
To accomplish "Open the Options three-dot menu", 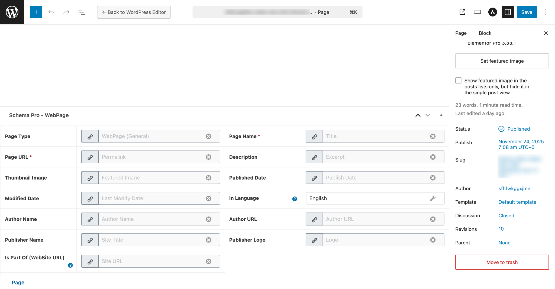I will click(546, 12).
